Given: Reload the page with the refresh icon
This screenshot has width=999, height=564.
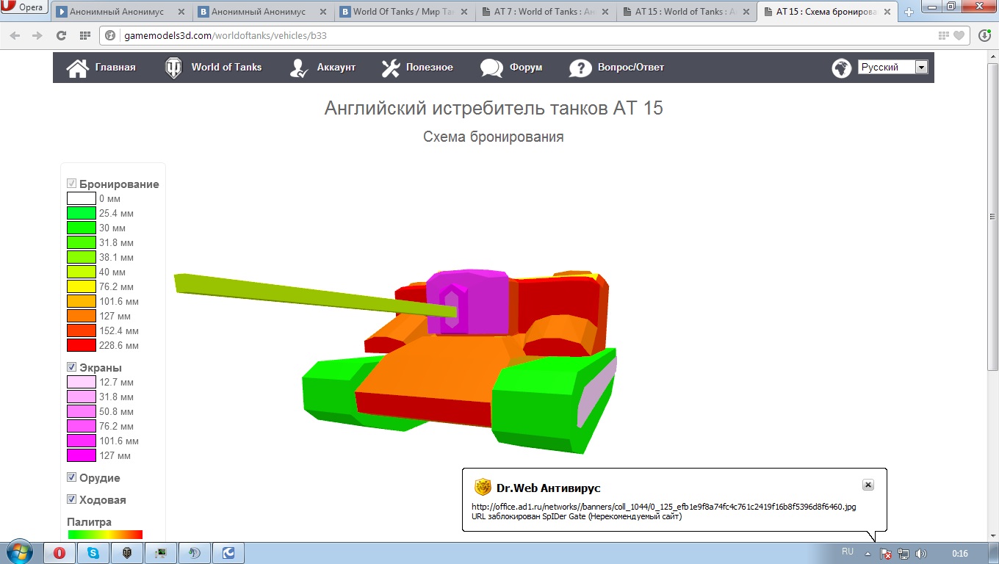Looking at the screenshot, I should point(61,35).
